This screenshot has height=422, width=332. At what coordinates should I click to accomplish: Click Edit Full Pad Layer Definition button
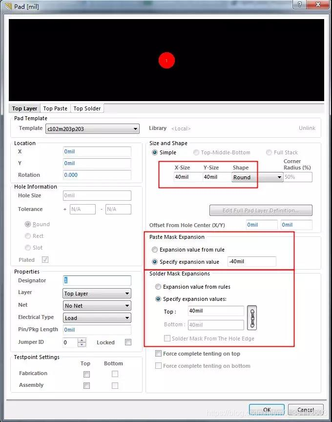261,211
